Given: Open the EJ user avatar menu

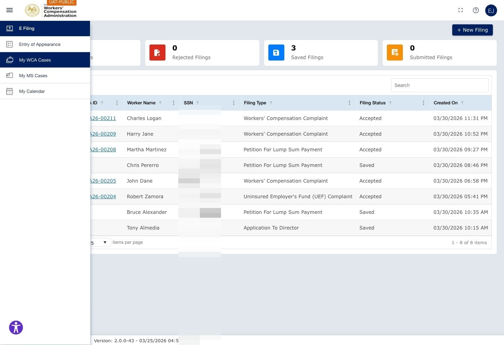Looking at the screenshot, I should pyautogui.click(x=491, y=10).
